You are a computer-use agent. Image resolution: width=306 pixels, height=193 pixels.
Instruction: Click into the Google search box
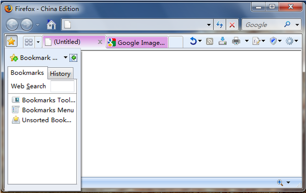[x=263, y=25]
